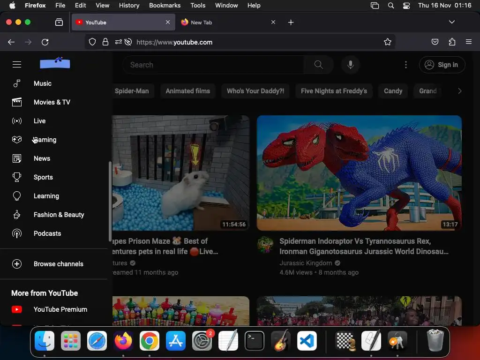480x360 pixels.
Task: Open the site permissions icon in address bar
Action: coord(119,42)
